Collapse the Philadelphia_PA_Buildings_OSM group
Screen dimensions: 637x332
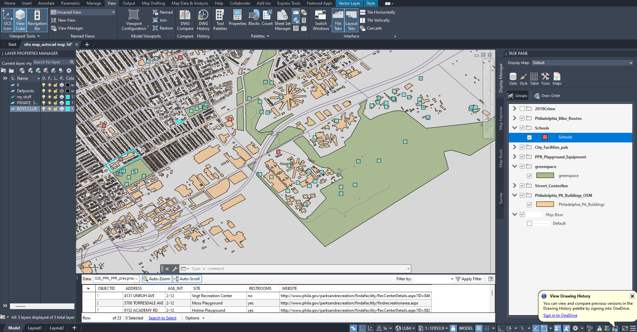pos(514,195)
